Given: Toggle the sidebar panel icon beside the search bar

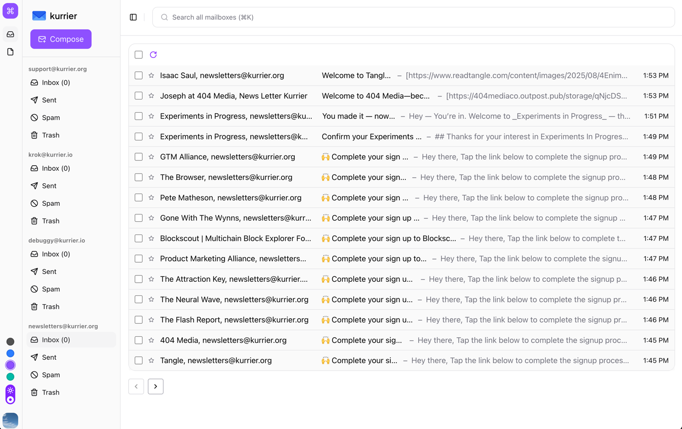Looking at the screenshot, I should 133,17.
